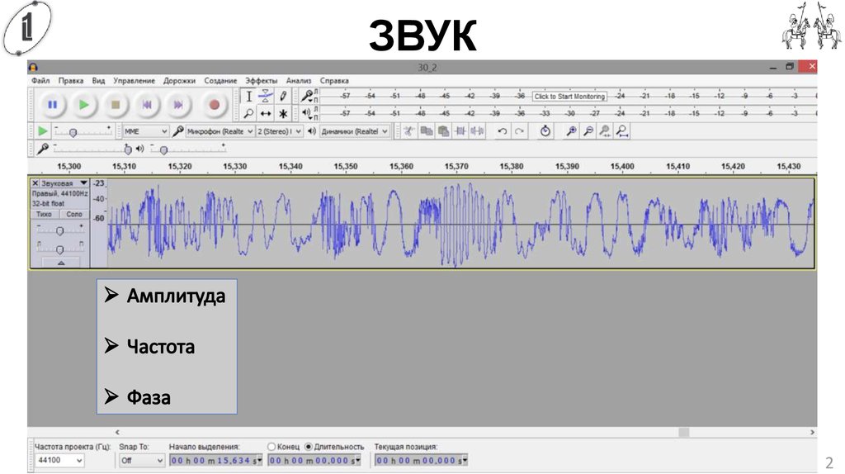This screenshot has width=845, height=474.
Task: Click the Silence audio icon
Action: pyautogui.click(x=478, y=131)
